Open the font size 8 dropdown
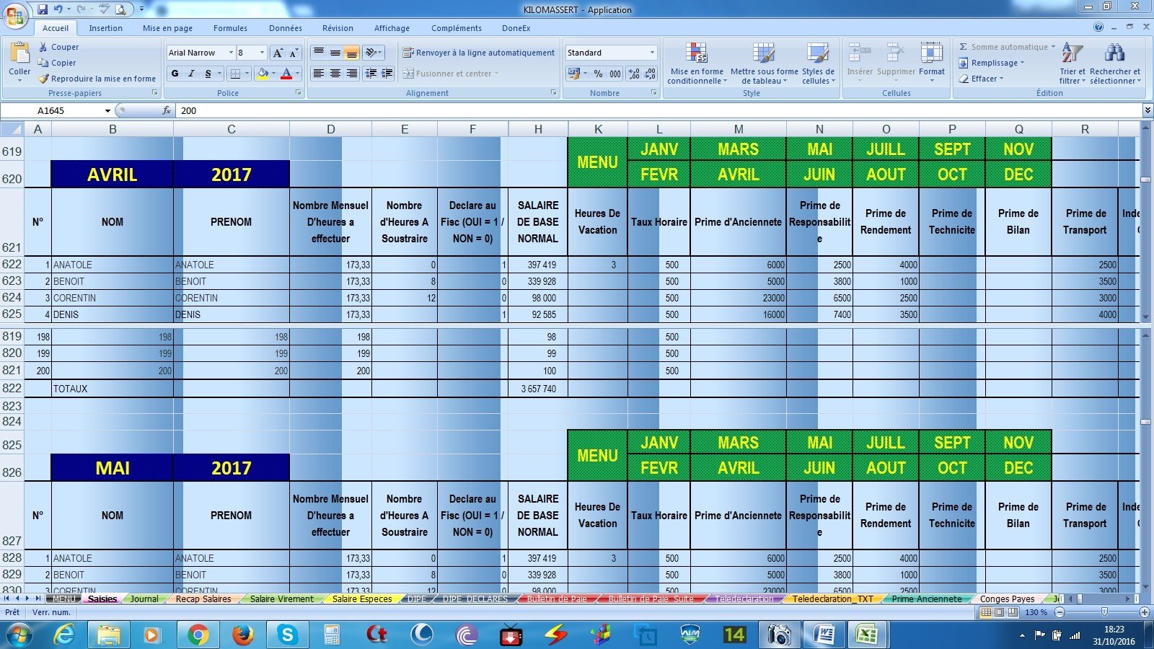The width and height of the screenshot is (1154, 649). (x=262, y=53)
